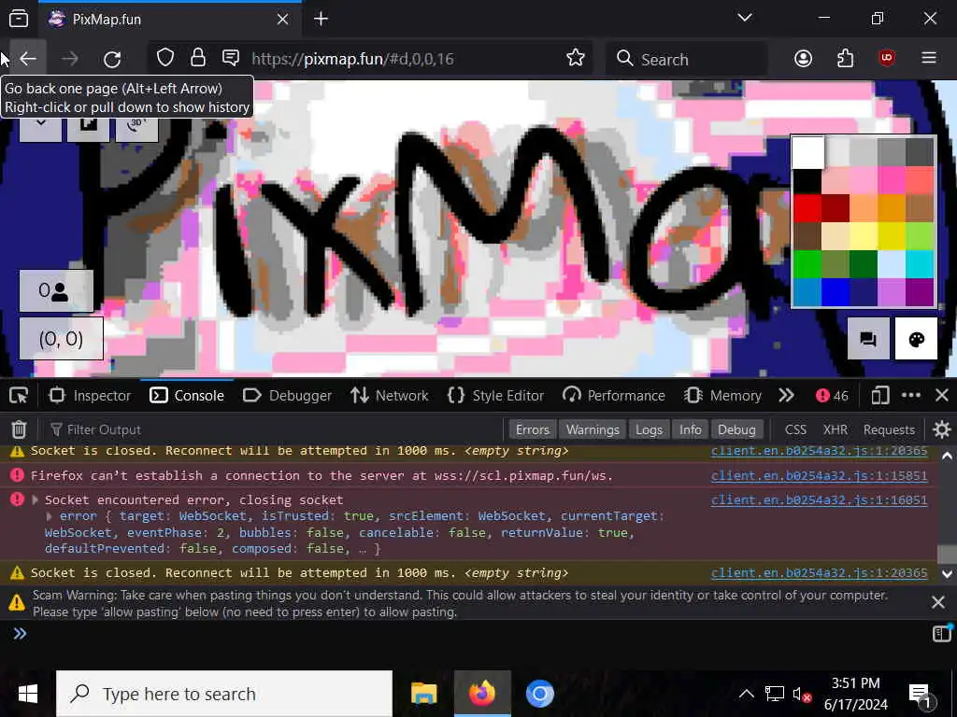Clear console output trash icon
957x717 pixels.
(x=19, y=429)
